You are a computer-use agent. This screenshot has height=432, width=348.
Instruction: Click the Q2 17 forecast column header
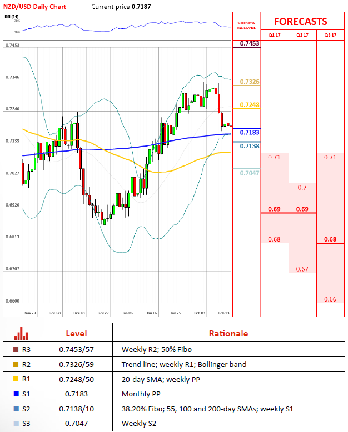(x=302, y=35)
